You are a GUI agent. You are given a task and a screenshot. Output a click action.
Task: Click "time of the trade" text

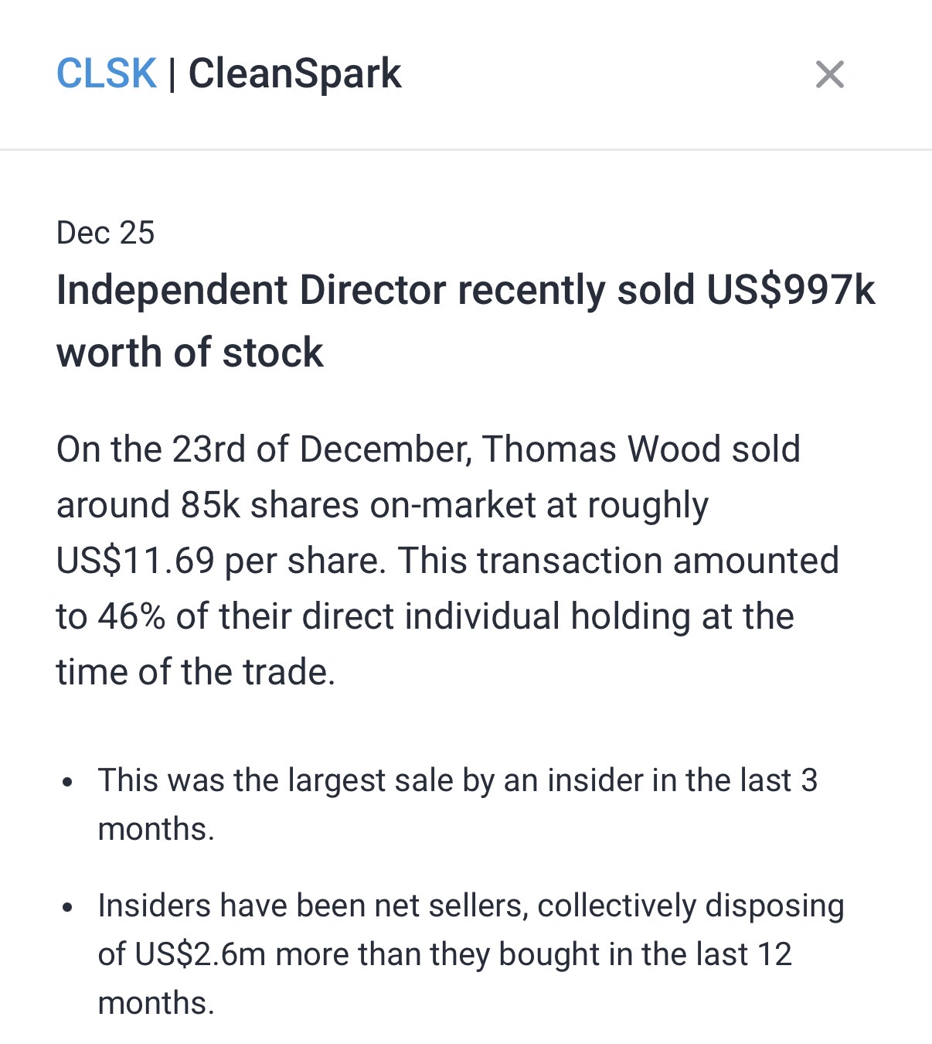pyautogui.click(x=195, y=672)
